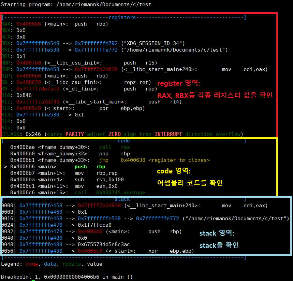293x281 pixels.
Task: Click the '=>' current instruction arrow
Action: pyautogui.click(x=4, y=167)
